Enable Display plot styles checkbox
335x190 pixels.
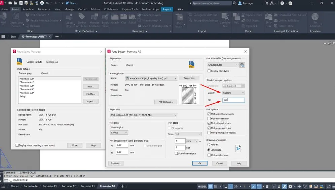209,71
